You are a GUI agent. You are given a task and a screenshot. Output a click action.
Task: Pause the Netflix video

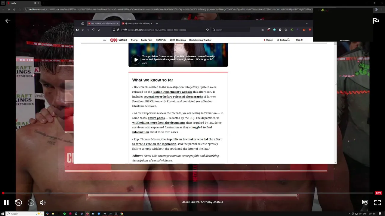coord(6,202)
